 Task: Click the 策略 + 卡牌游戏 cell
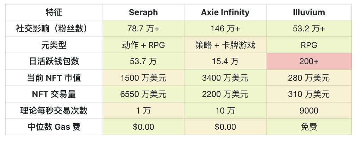click(x=225, y=45)
